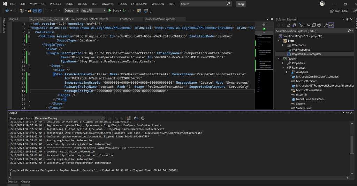357x186 pixels.
Task: Click the Redo arrow icon
Action: point(55,11)
